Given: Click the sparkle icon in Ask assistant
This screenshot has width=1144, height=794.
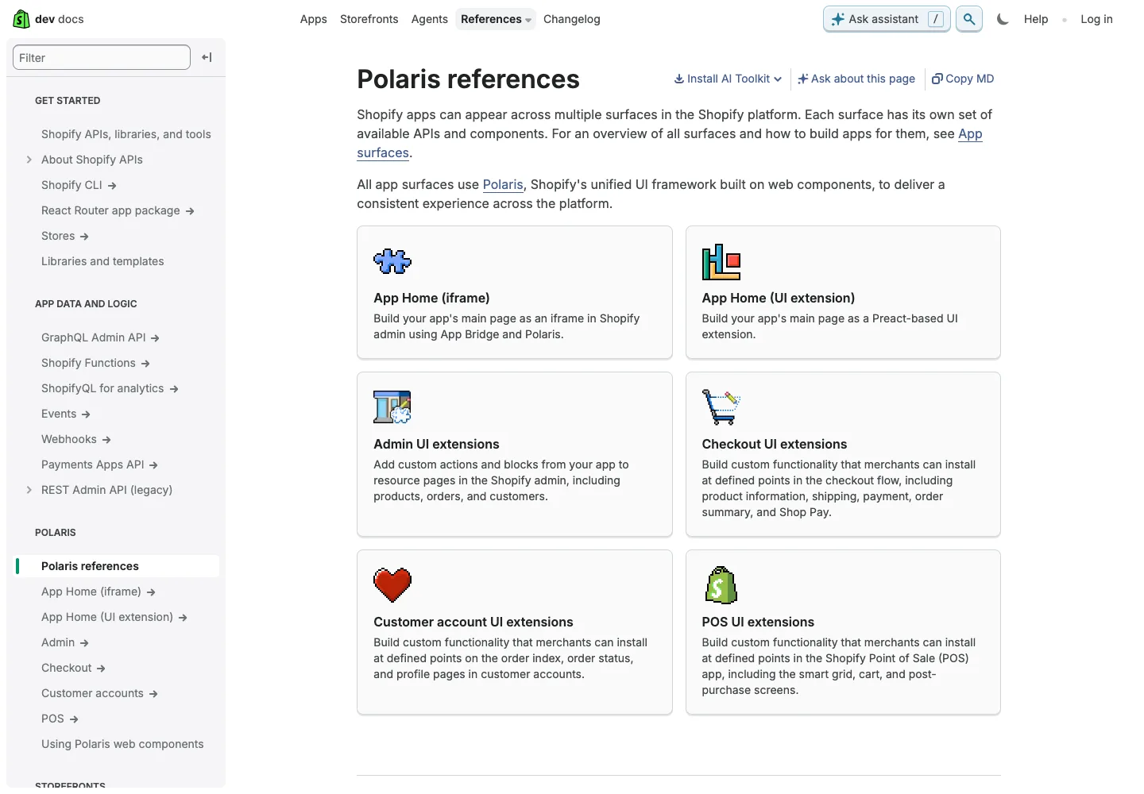Looking at the screenshot, I should [x=837, y=19].
